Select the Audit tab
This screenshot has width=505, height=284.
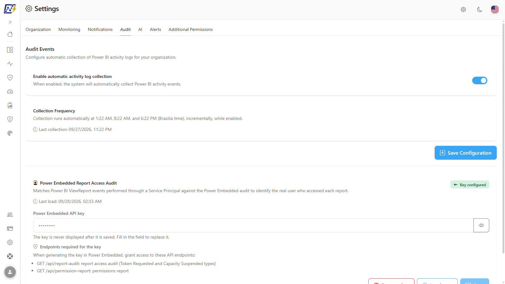pyautogui.click(x=125, y=29)
